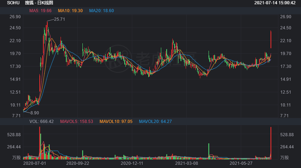Select the MA5: 19.66 indicator label
The width and height of the screenshot is (301, 168).
point(40,11)
